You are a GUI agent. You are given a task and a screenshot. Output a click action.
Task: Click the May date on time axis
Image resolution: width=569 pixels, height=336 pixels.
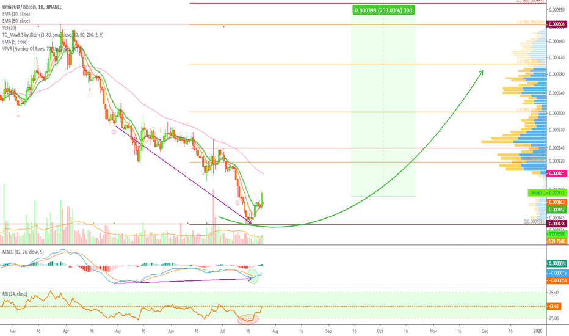[x=117, y=331]
